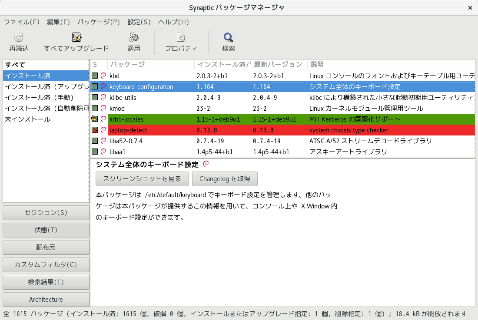478x320 pixels.
Task: Select the インストール済（手動） filter
Action: pos(41,97)
